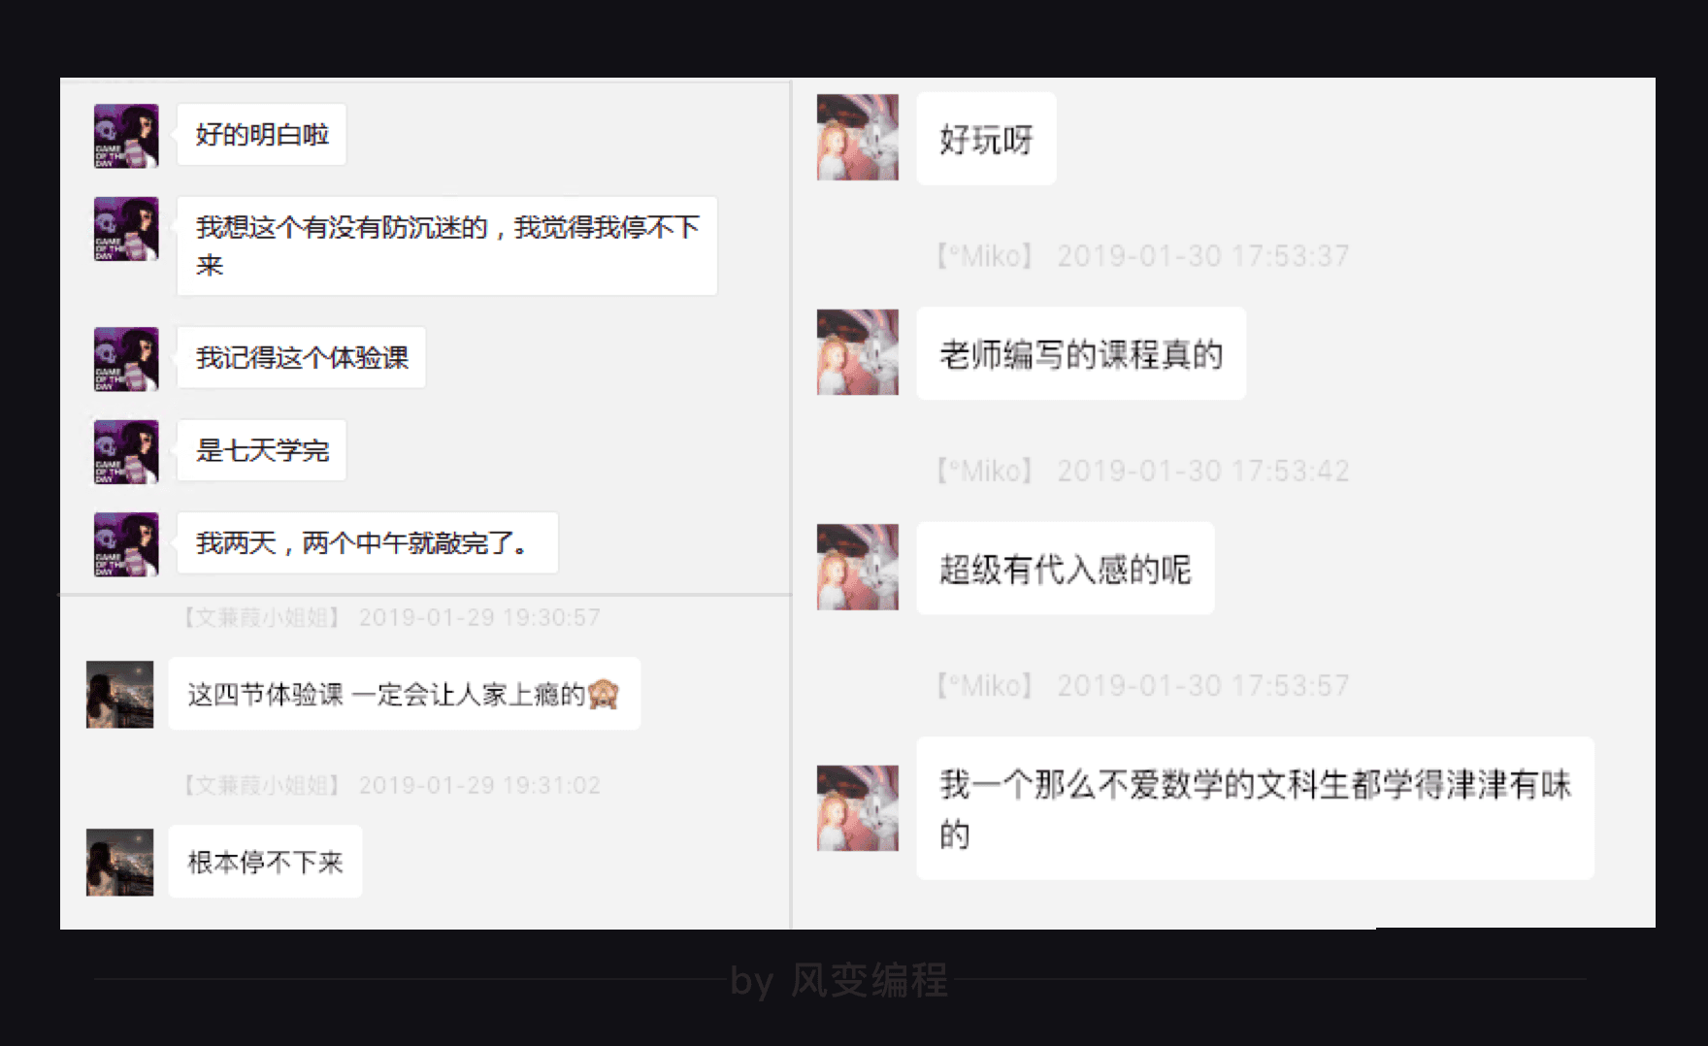Click avatar beside 是七天学完 message

(x=126, y=451)
